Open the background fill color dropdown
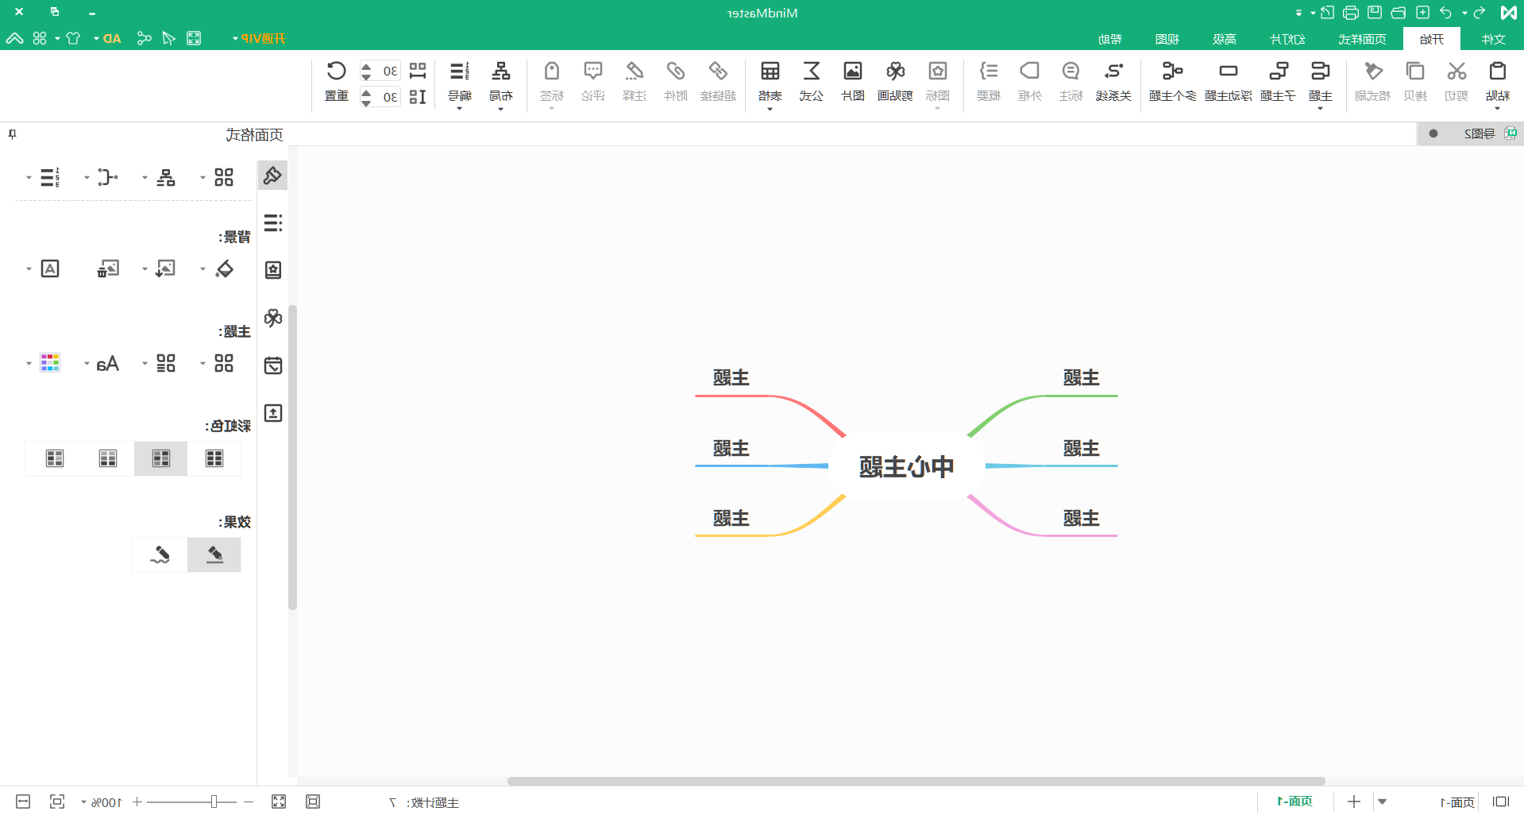This screenshot has width=1524, height=815. [203, 269]
